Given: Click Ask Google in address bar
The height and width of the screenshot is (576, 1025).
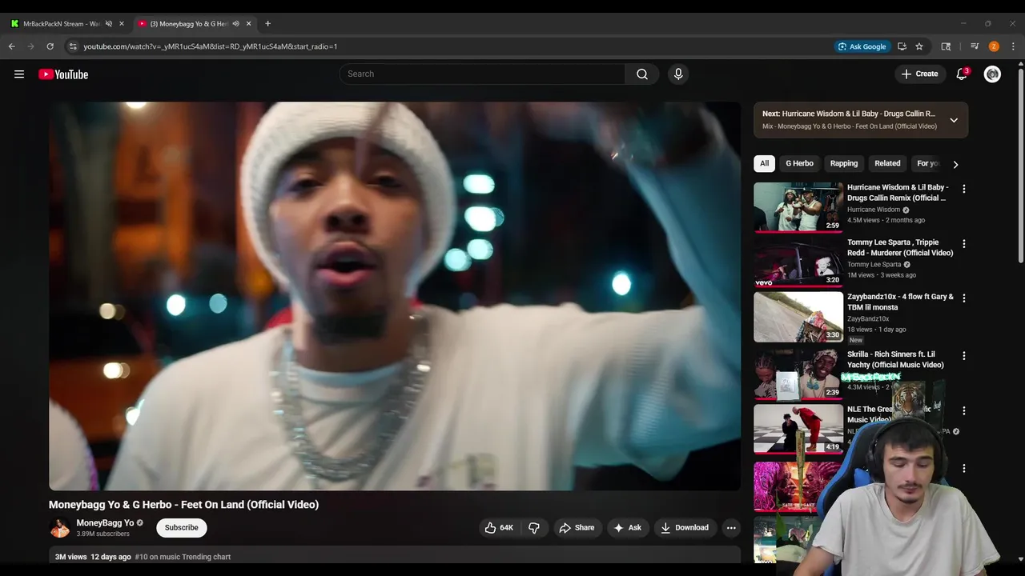Looking at the screenshot, I should 862,46.
